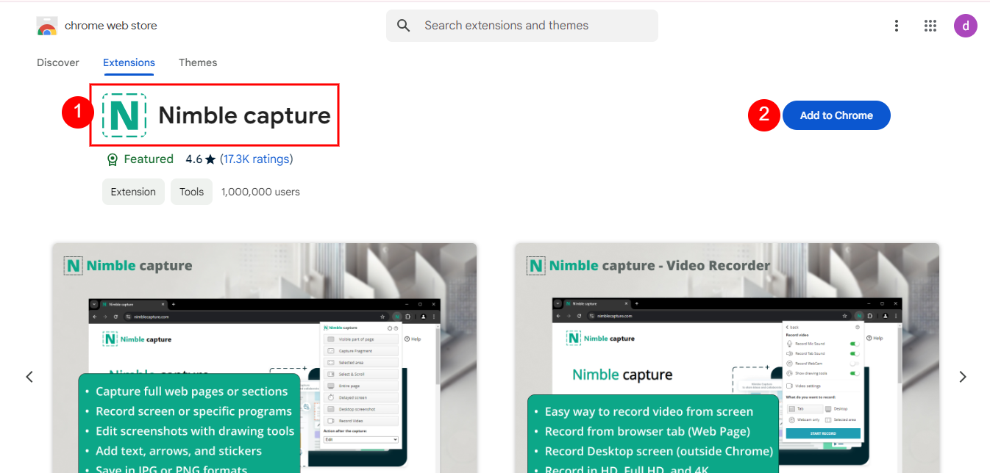Click the Chrome Web Store logo

click(47, 26)
